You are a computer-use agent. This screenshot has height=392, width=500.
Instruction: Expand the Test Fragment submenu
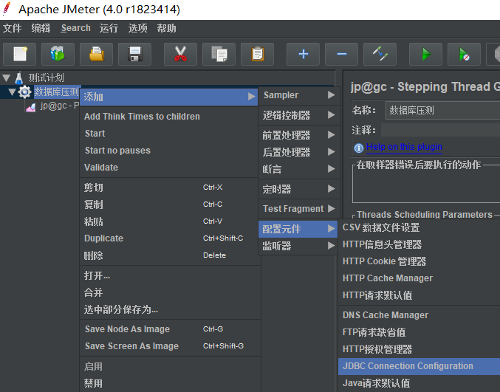point(299,209)
